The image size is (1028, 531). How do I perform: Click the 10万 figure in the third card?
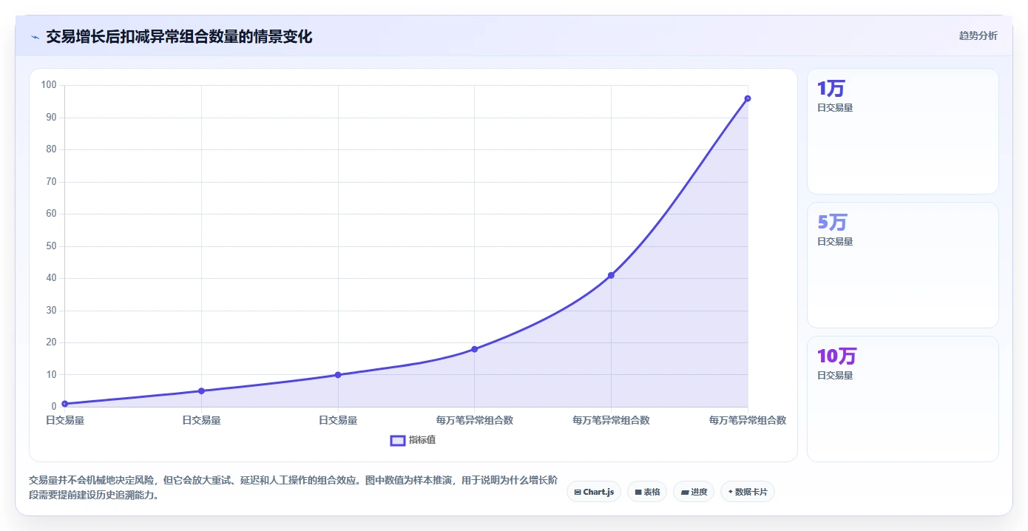836,356
